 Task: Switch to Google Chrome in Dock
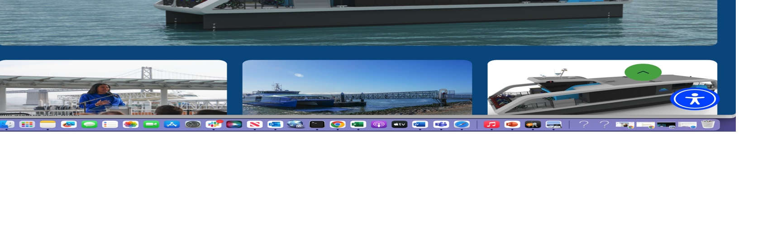pyautogui.click(x=338, y=124)
